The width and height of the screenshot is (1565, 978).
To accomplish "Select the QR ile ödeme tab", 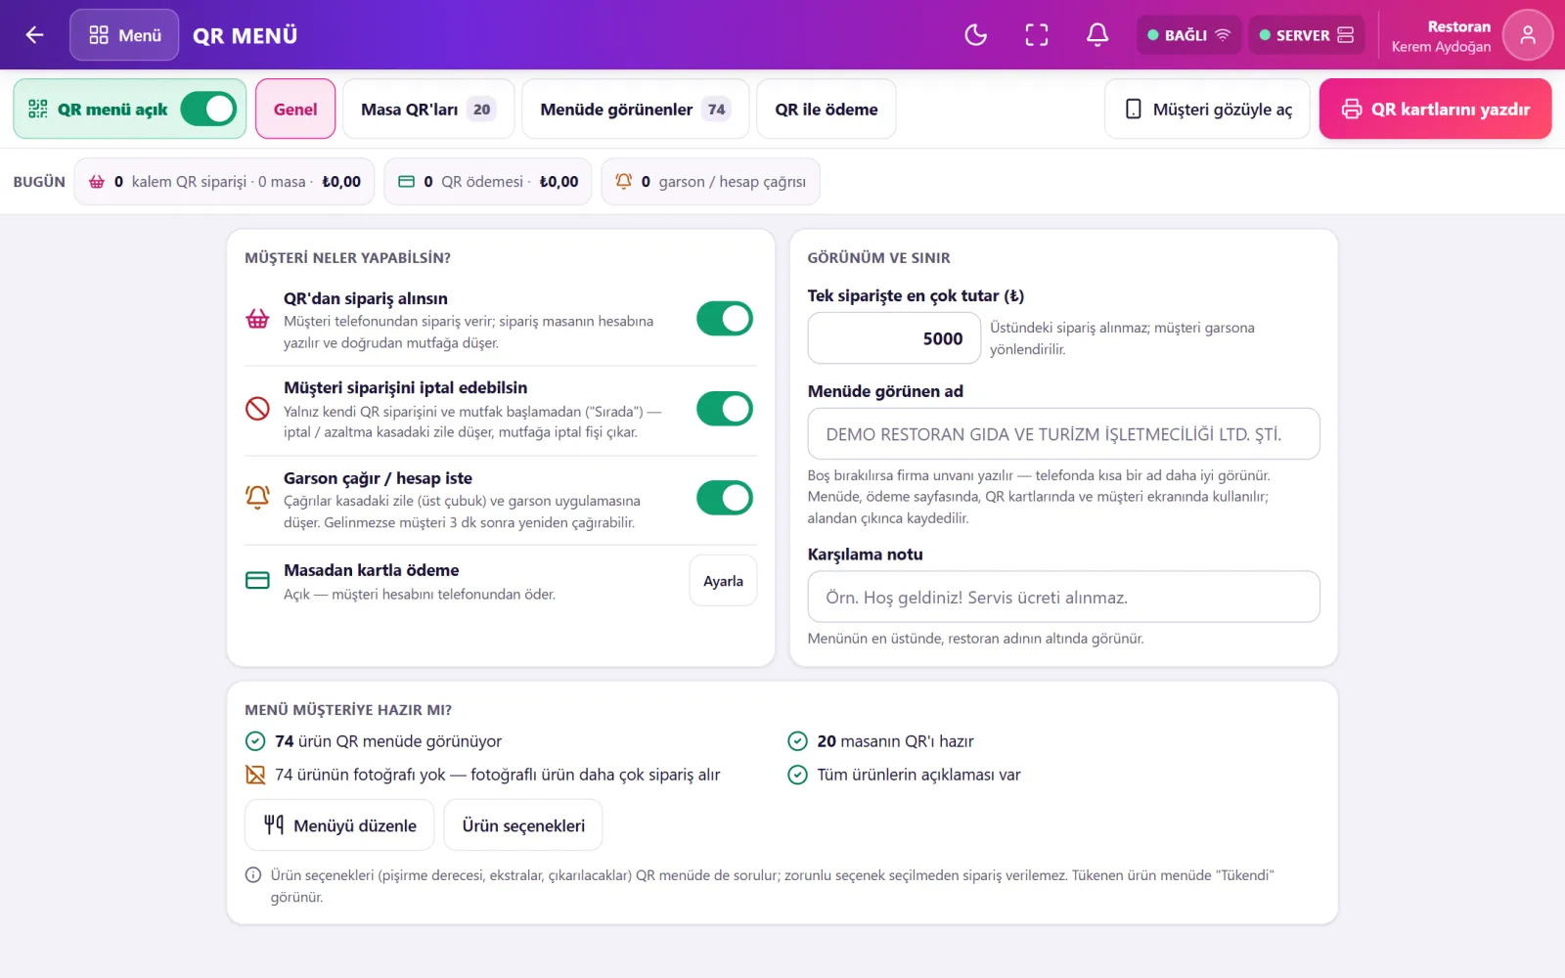I will click(827, 110).
